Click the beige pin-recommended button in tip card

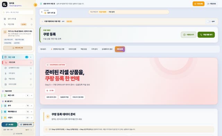coord(18,48)
